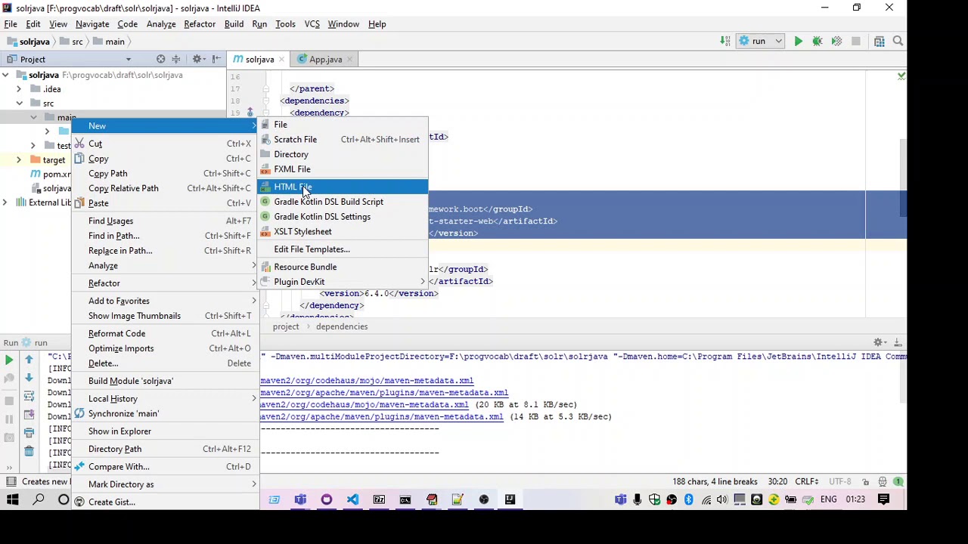Collapse the solrjava project root node

pos(5,75)
